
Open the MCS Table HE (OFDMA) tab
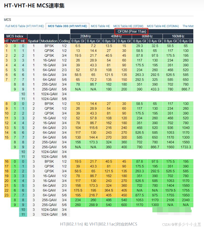click(163, 26)
